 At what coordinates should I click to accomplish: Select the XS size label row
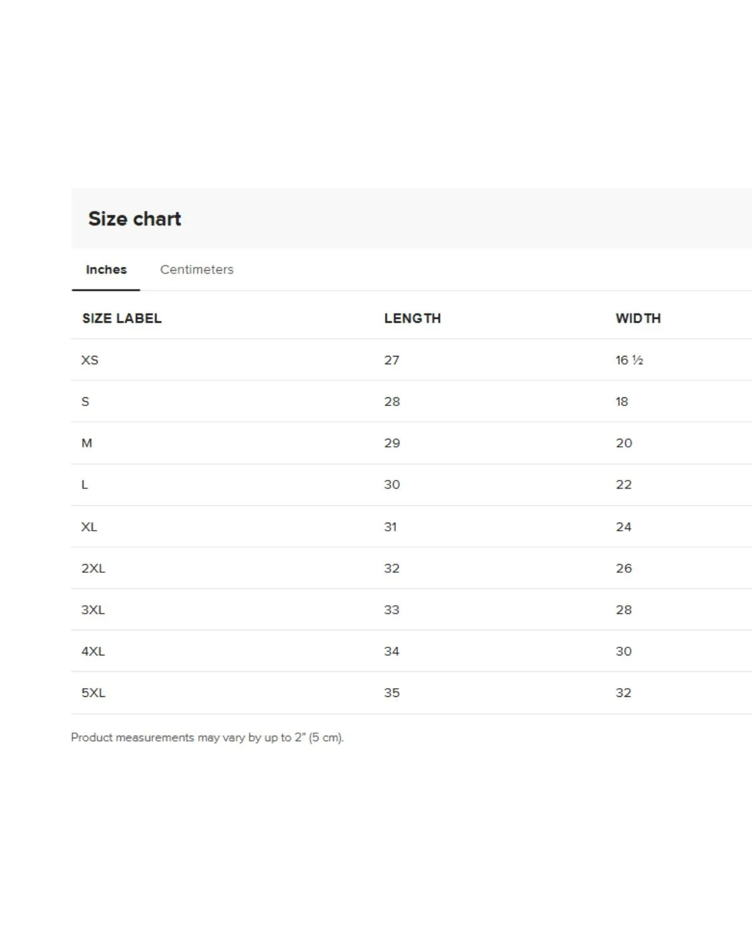90,360
